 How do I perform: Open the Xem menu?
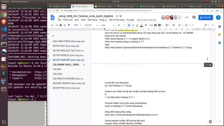tap(77, 20)
